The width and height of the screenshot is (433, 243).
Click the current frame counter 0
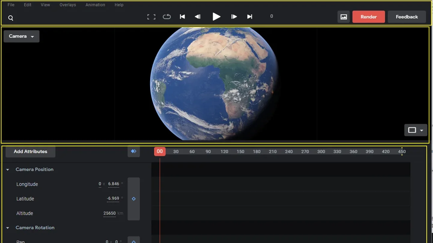(x=272, y=16)
